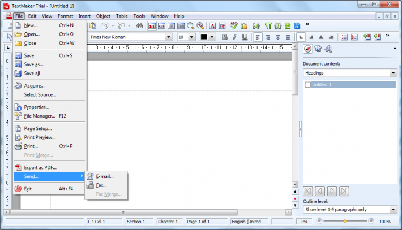Choose Fax in Send submenu
The height and width of the screenshot is (230, 402).
[x=106, y=185]
